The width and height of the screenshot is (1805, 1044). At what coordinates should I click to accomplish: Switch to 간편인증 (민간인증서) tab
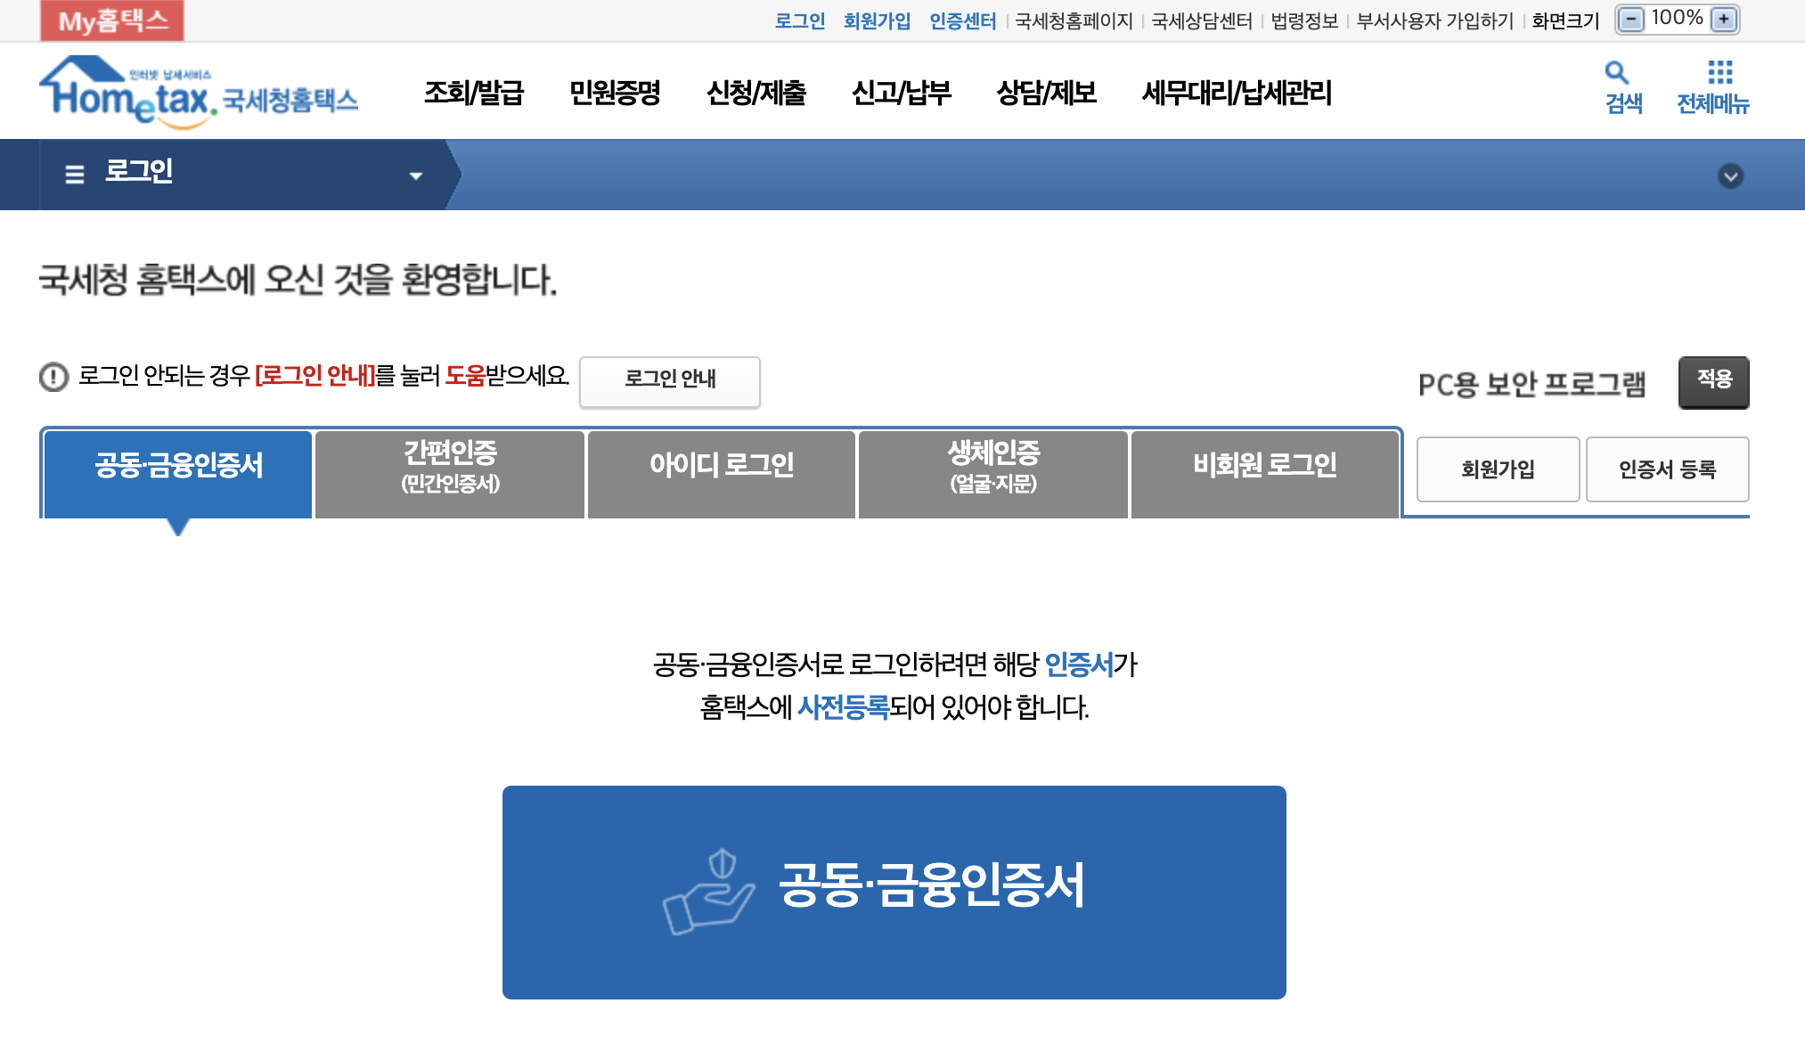(450, 473)
